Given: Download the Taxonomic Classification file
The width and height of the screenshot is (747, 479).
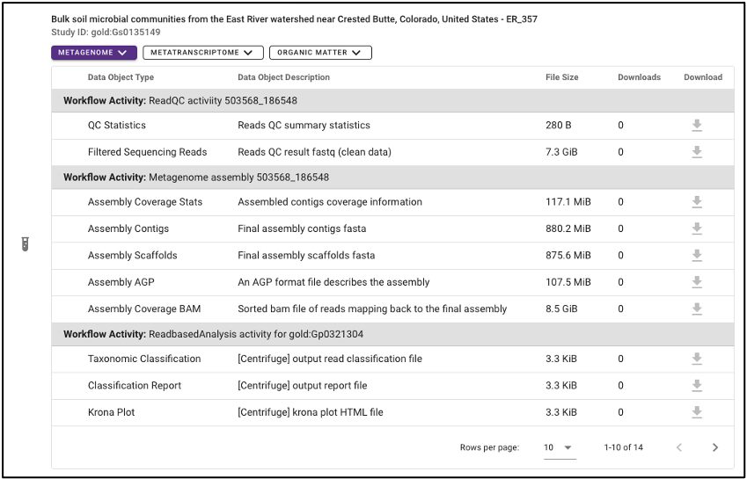Looking at the screenshot, I should click(697, 359).
